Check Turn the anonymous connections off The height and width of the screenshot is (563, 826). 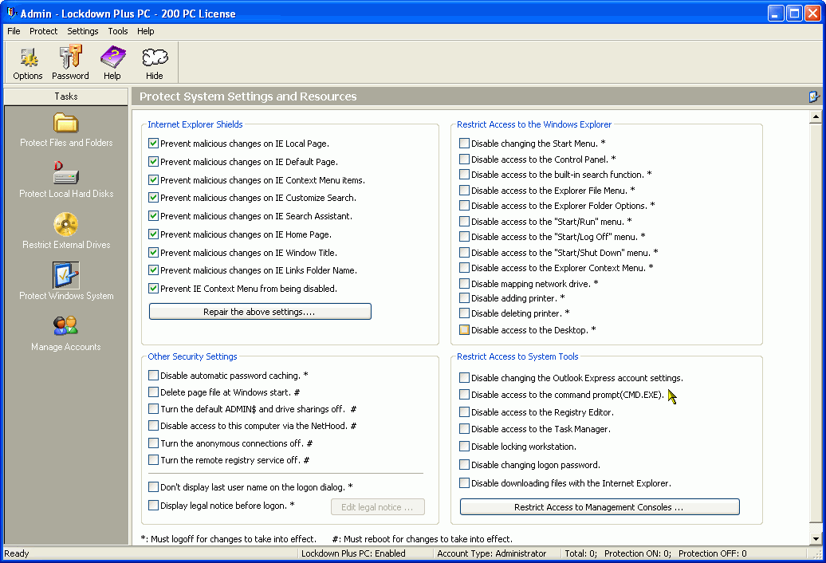pos(153,443)
